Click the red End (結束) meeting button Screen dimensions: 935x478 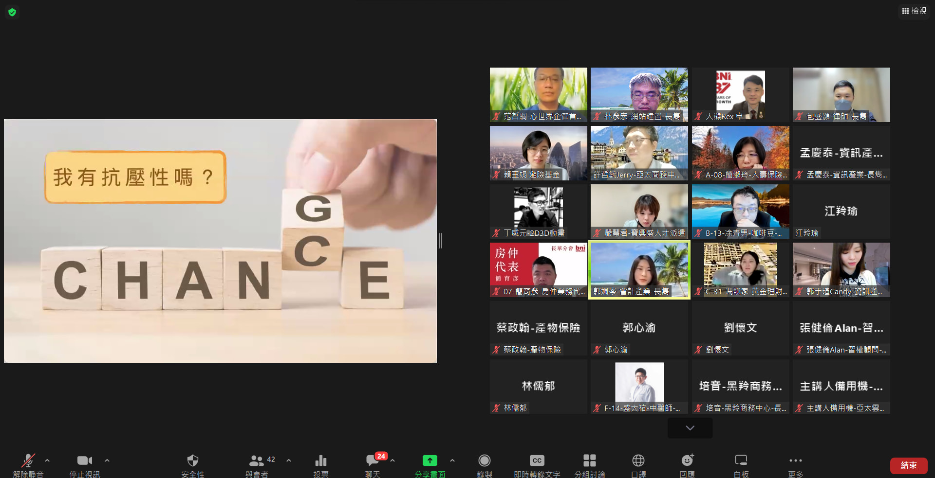pyautogui.click(x=908, y=465)
